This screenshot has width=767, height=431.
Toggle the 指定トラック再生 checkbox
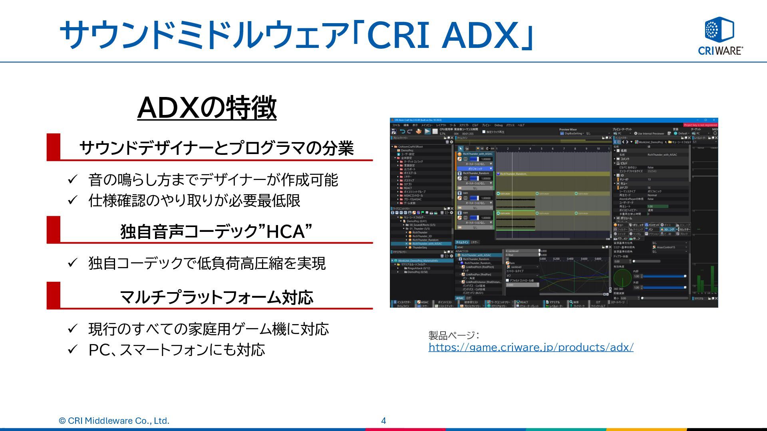pyautogui.click(x=484, y=132)
